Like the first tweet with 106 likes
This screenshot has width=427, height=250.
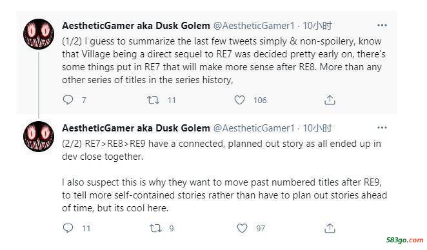(x=240, y=100)
